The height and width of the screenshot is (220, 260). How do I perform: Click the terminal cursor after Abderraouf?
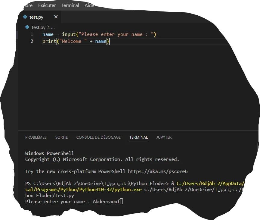[121, 202]
